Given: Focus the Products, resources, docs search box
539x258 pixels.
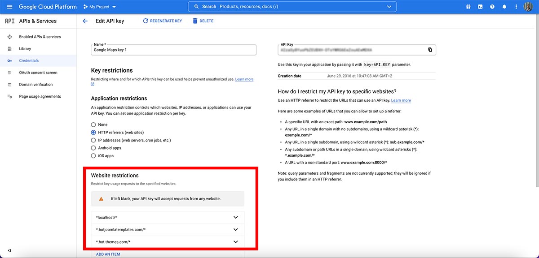Looking at the screenshot, I should [292, 7].
